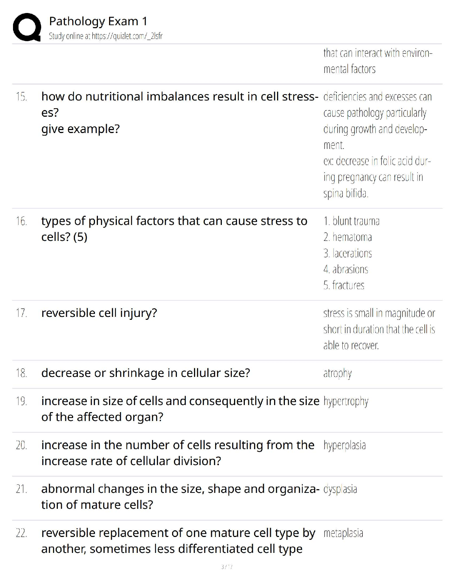454x587 pixels.
Task: Click the Quizlet logo icon
Action: 27,27
